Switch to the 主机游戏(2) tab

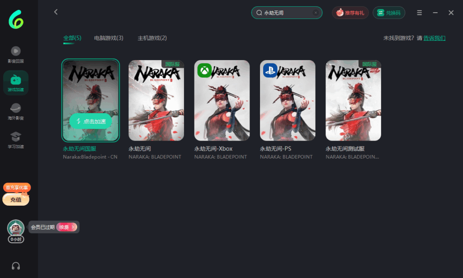(152, 38)
